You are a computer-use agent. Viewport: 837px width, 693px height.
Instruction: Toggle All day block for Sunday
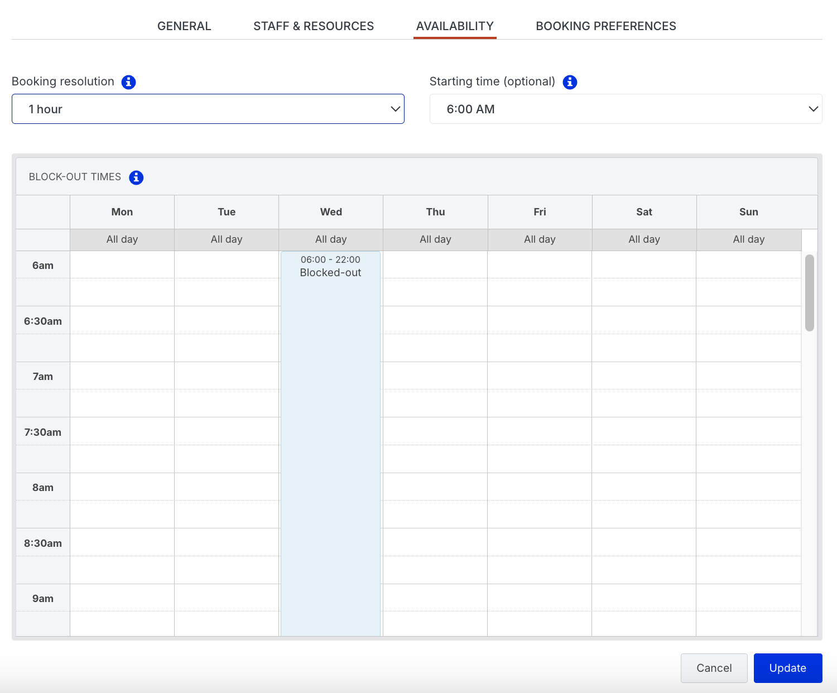pyautogui.click(x=748, y=239)
